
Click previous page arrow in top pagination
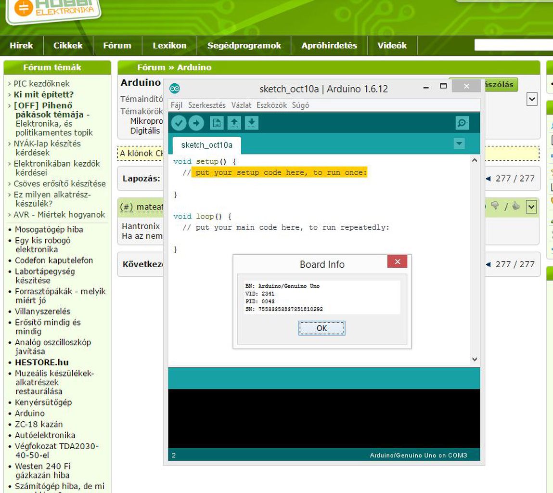[x=488, y=179]
